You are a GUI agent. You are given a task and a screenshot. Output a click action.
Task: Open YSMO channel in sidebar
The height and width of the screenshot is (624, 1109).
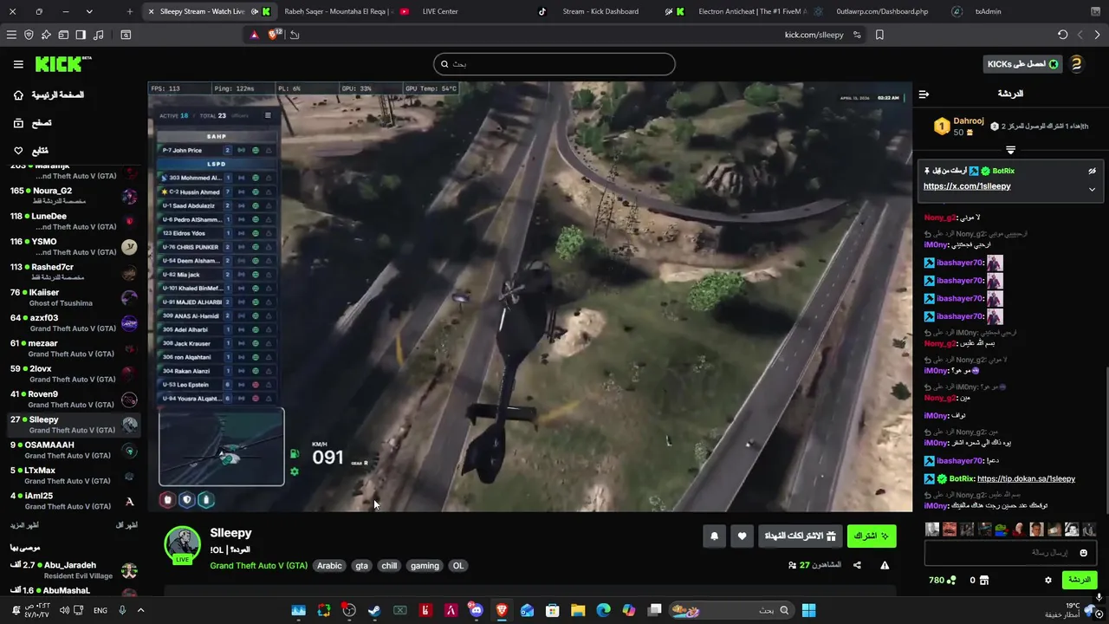click(74, 247)
